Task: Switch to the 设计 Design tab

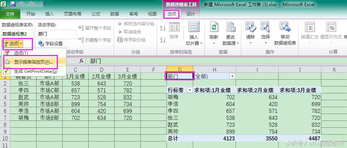Action: point(191,14)
